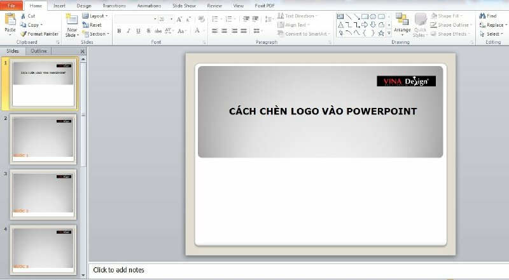The width and height of the screenshot is (509, 280).
Task: Toggle Italic formatting
Action: point(129,30)
